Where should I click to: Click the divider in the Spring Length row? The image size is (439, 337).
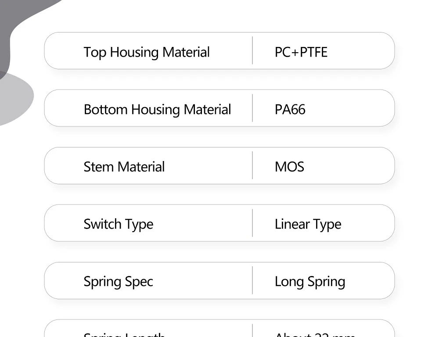[x=252, y=331]
